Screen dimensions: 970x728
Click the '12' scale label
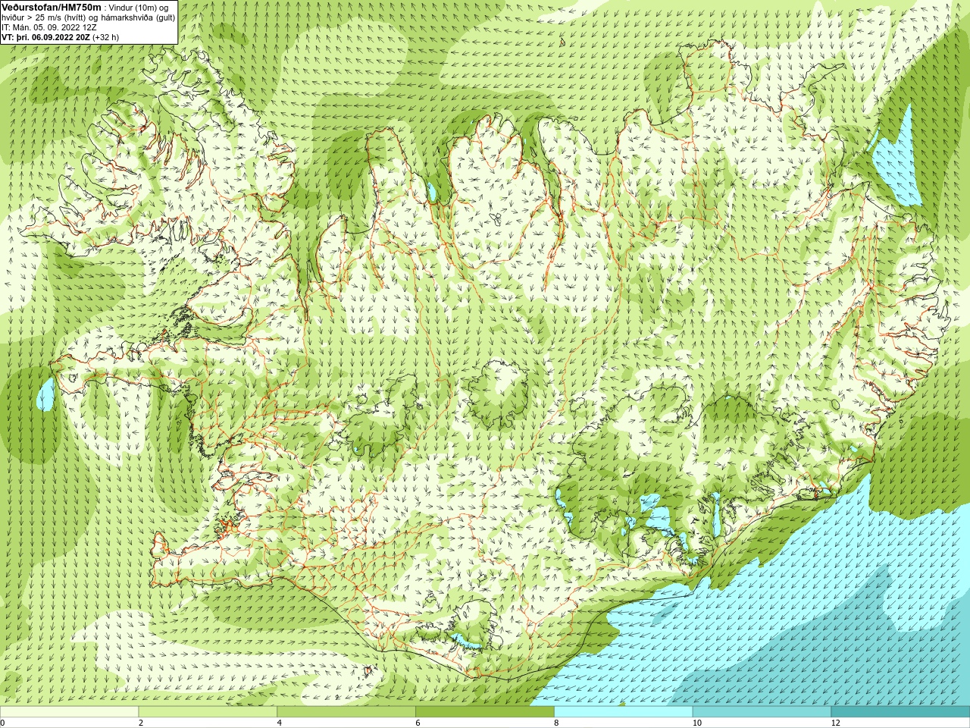tap(836, 723)
